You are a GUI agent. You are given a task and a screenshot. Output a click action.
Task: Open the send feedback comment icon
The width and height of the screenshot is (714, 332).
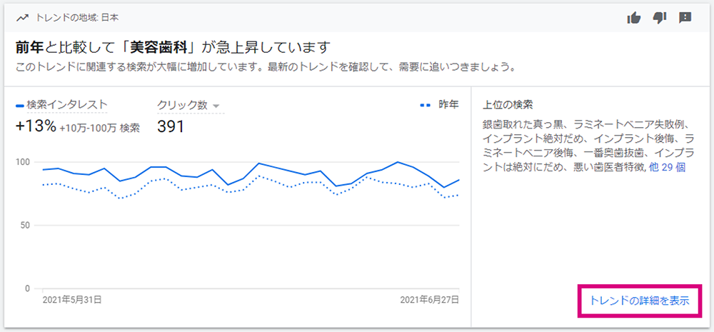pyautogui.click(x=685, y=18)
